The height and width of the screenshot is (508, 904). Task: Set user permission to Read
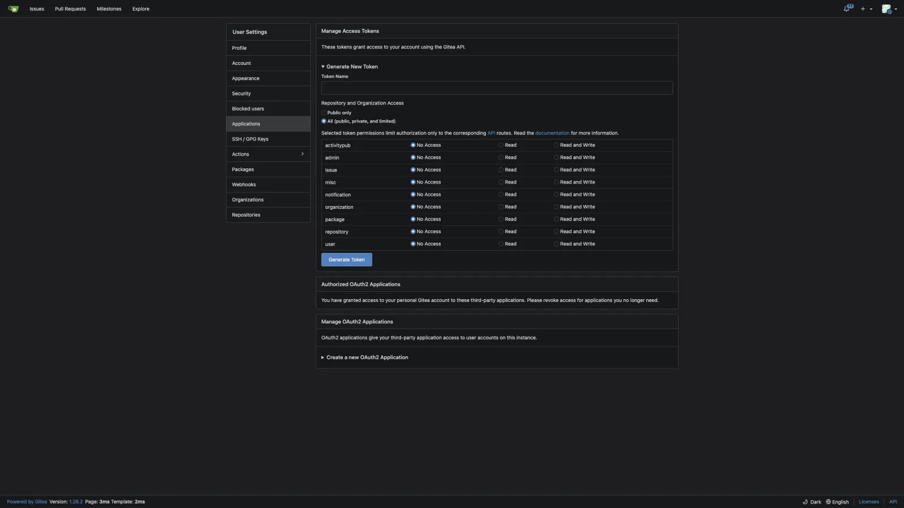(501, 244)
